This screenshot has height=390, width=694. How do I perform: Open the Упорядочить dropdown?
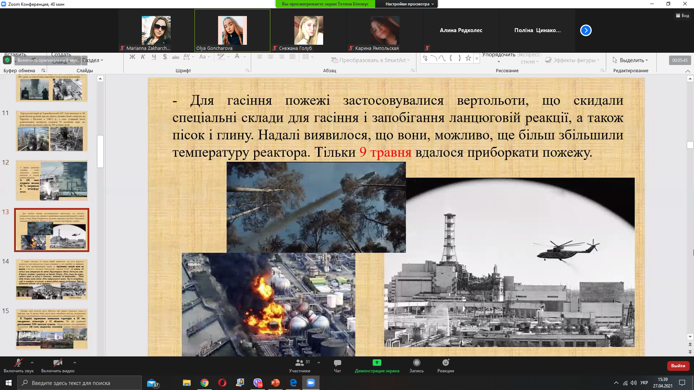(x=498, y=58)
